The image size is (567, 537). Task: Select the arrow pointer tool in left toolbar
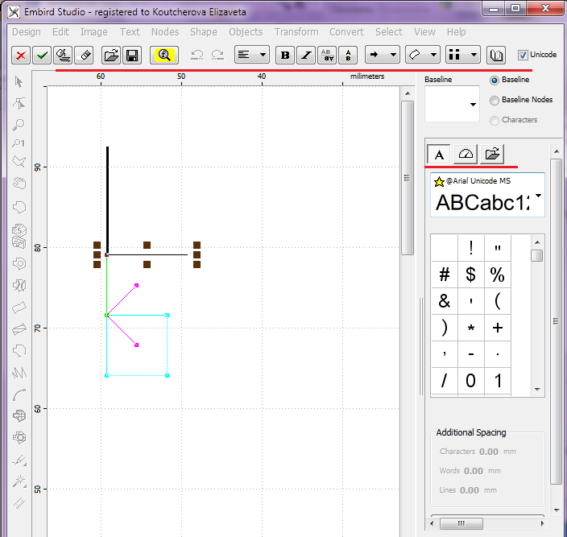(x=19, y=82)
